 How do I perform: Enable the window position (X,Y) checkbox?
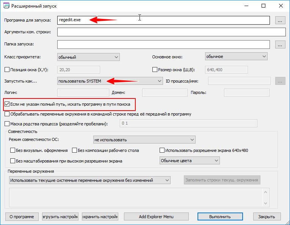[x=7, y=70]
